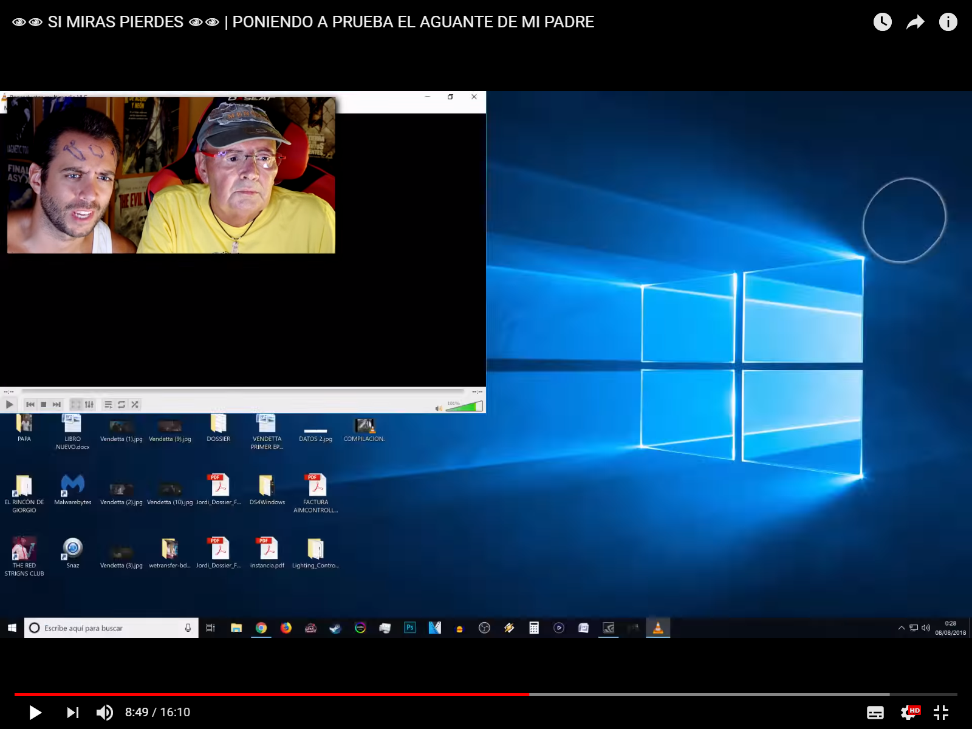Exit YouTube full screen mode

point(940,712)
